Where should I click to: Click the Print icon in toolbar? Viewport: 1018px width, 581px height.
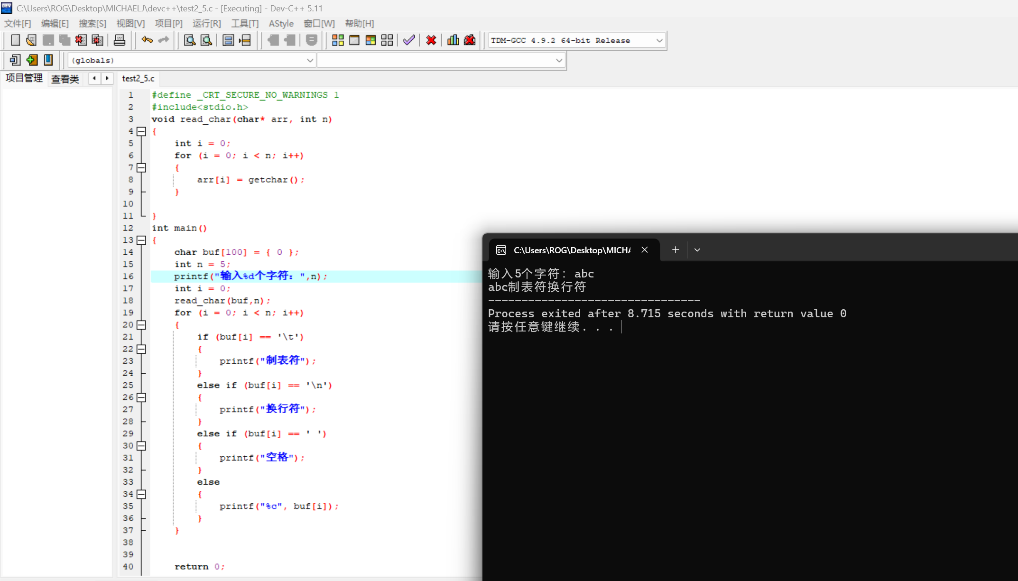pos(120,40)
